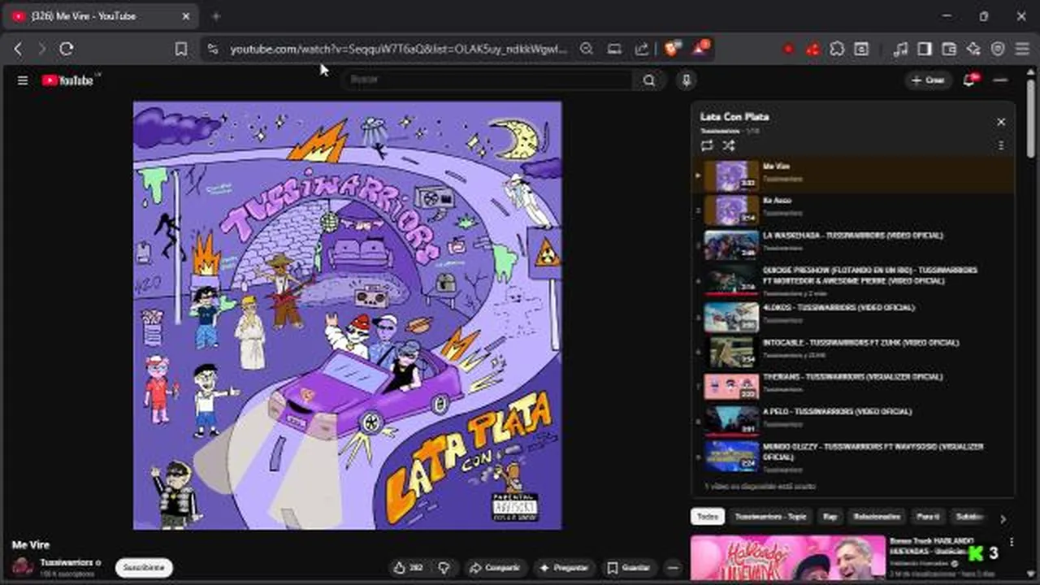Play A PELO video in playlist

[853, 420]
